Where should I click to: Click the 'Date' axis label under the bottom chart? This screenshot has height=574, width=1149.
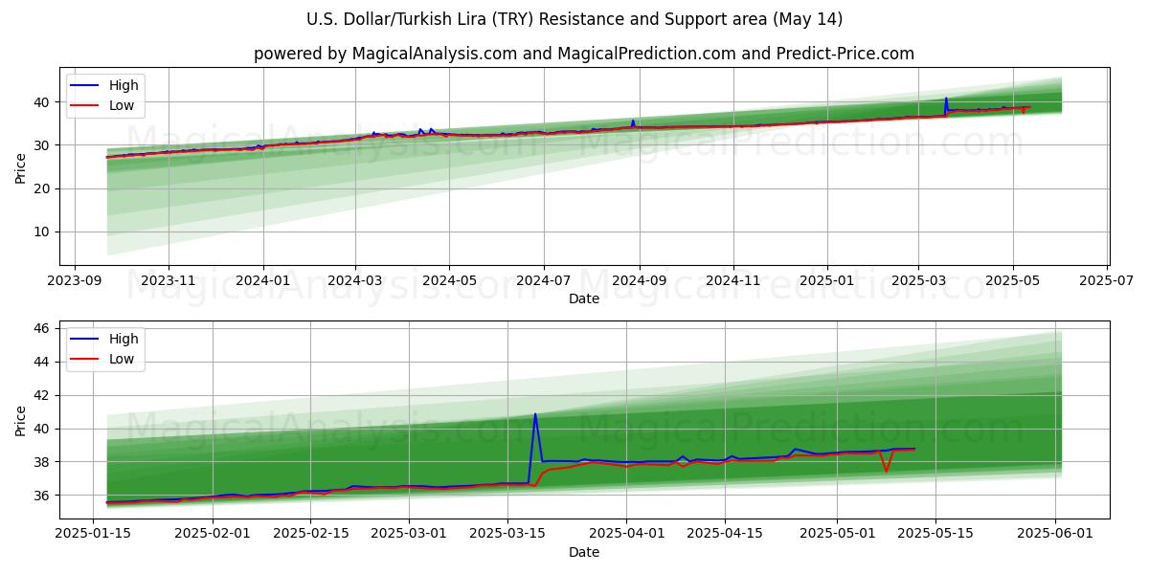(584, 552)
